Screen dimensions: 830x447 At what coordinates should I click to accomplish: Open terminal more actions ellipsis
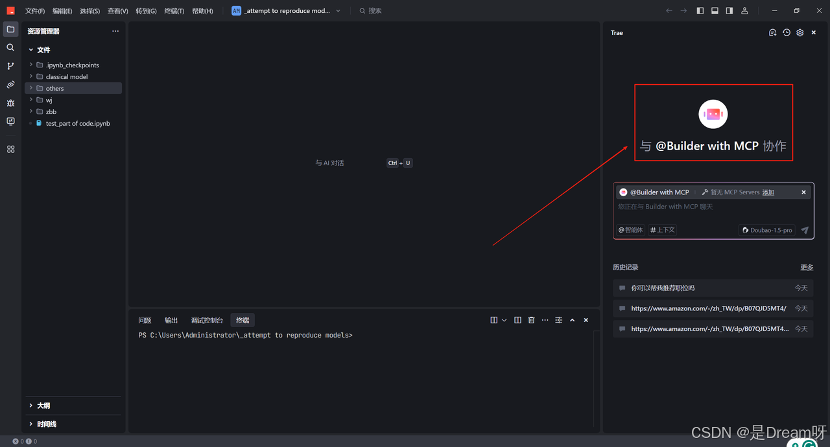coord(545,320)
